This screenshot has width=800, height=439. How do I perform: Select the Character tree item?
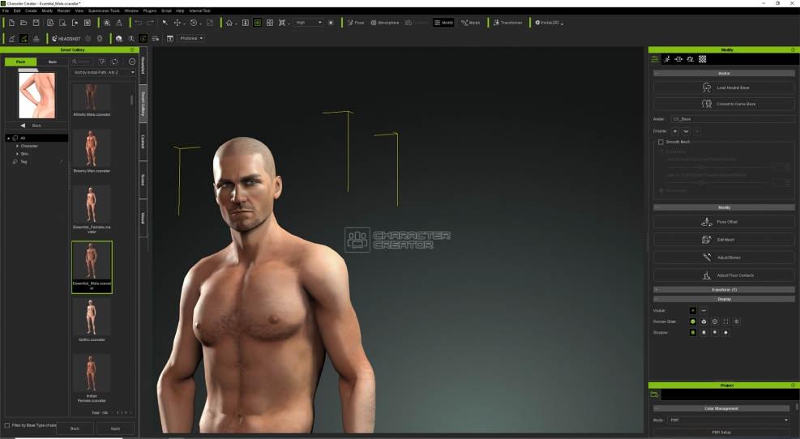click(x=29, y=146)
